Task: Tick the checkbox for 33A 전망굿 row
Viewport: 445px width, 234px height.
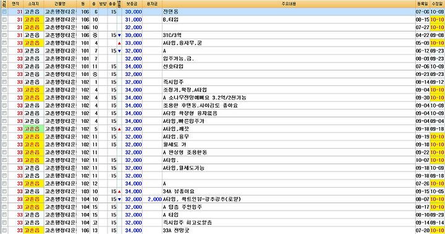Action: click(4, 230)
